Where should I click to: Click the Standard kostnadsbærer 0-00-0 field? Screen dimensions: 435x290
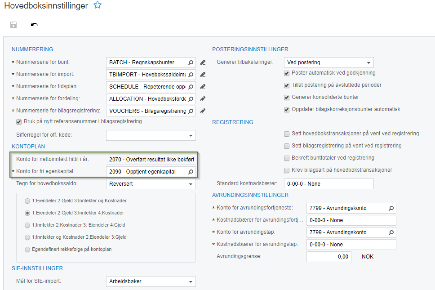click(x=329, y=184)
